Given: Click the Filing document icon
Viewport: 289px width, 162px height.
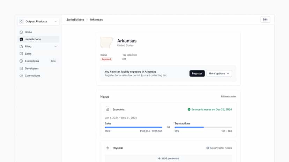Looking at the screenshot, I should [21, 47].
